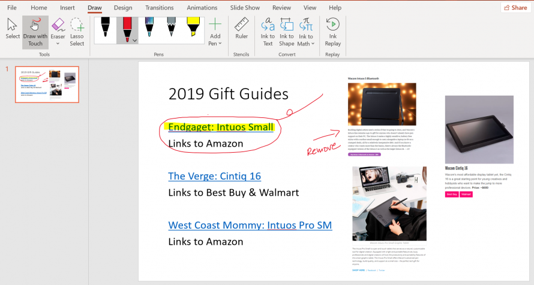Open West Coast Mommy: Intuos Pro SM link
534x285 pixels.
pos(250,225)
